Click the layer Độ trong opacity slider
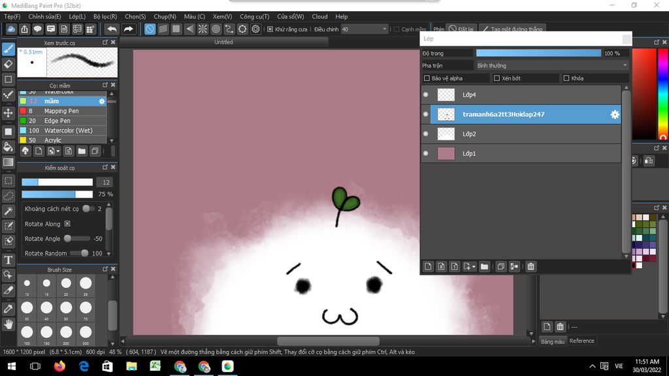 [x=538, y=54]
